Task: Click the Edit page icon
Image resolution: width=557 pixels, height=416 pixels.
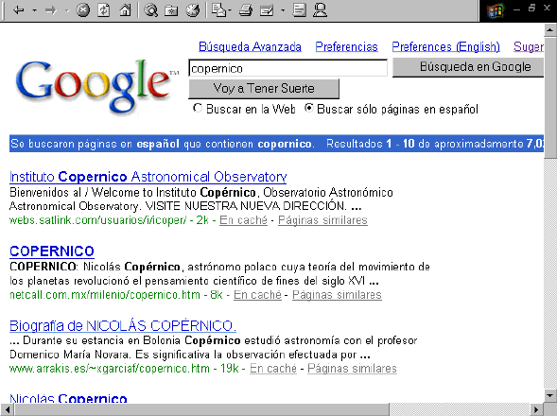Action: coord(267,10)
